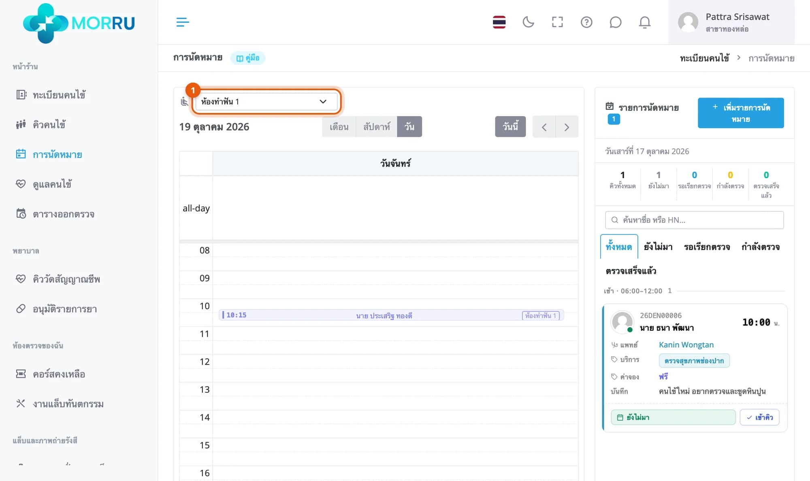Click the เข้าคิว button
810x481 pixels.
[759, 417]
